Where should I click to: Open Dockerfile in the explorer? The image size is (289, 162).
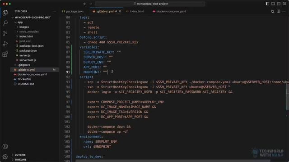24,79
